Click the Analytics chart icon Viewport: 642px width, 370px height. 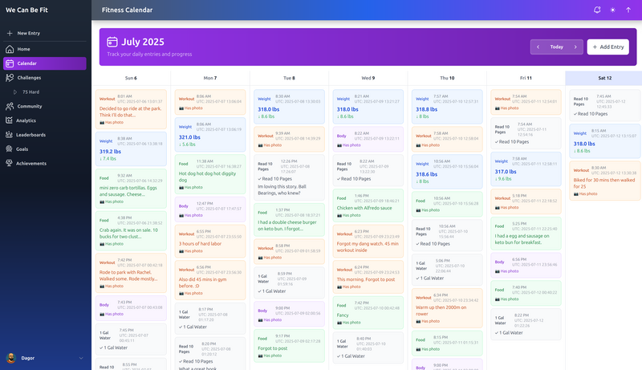[x=10, y=120]
